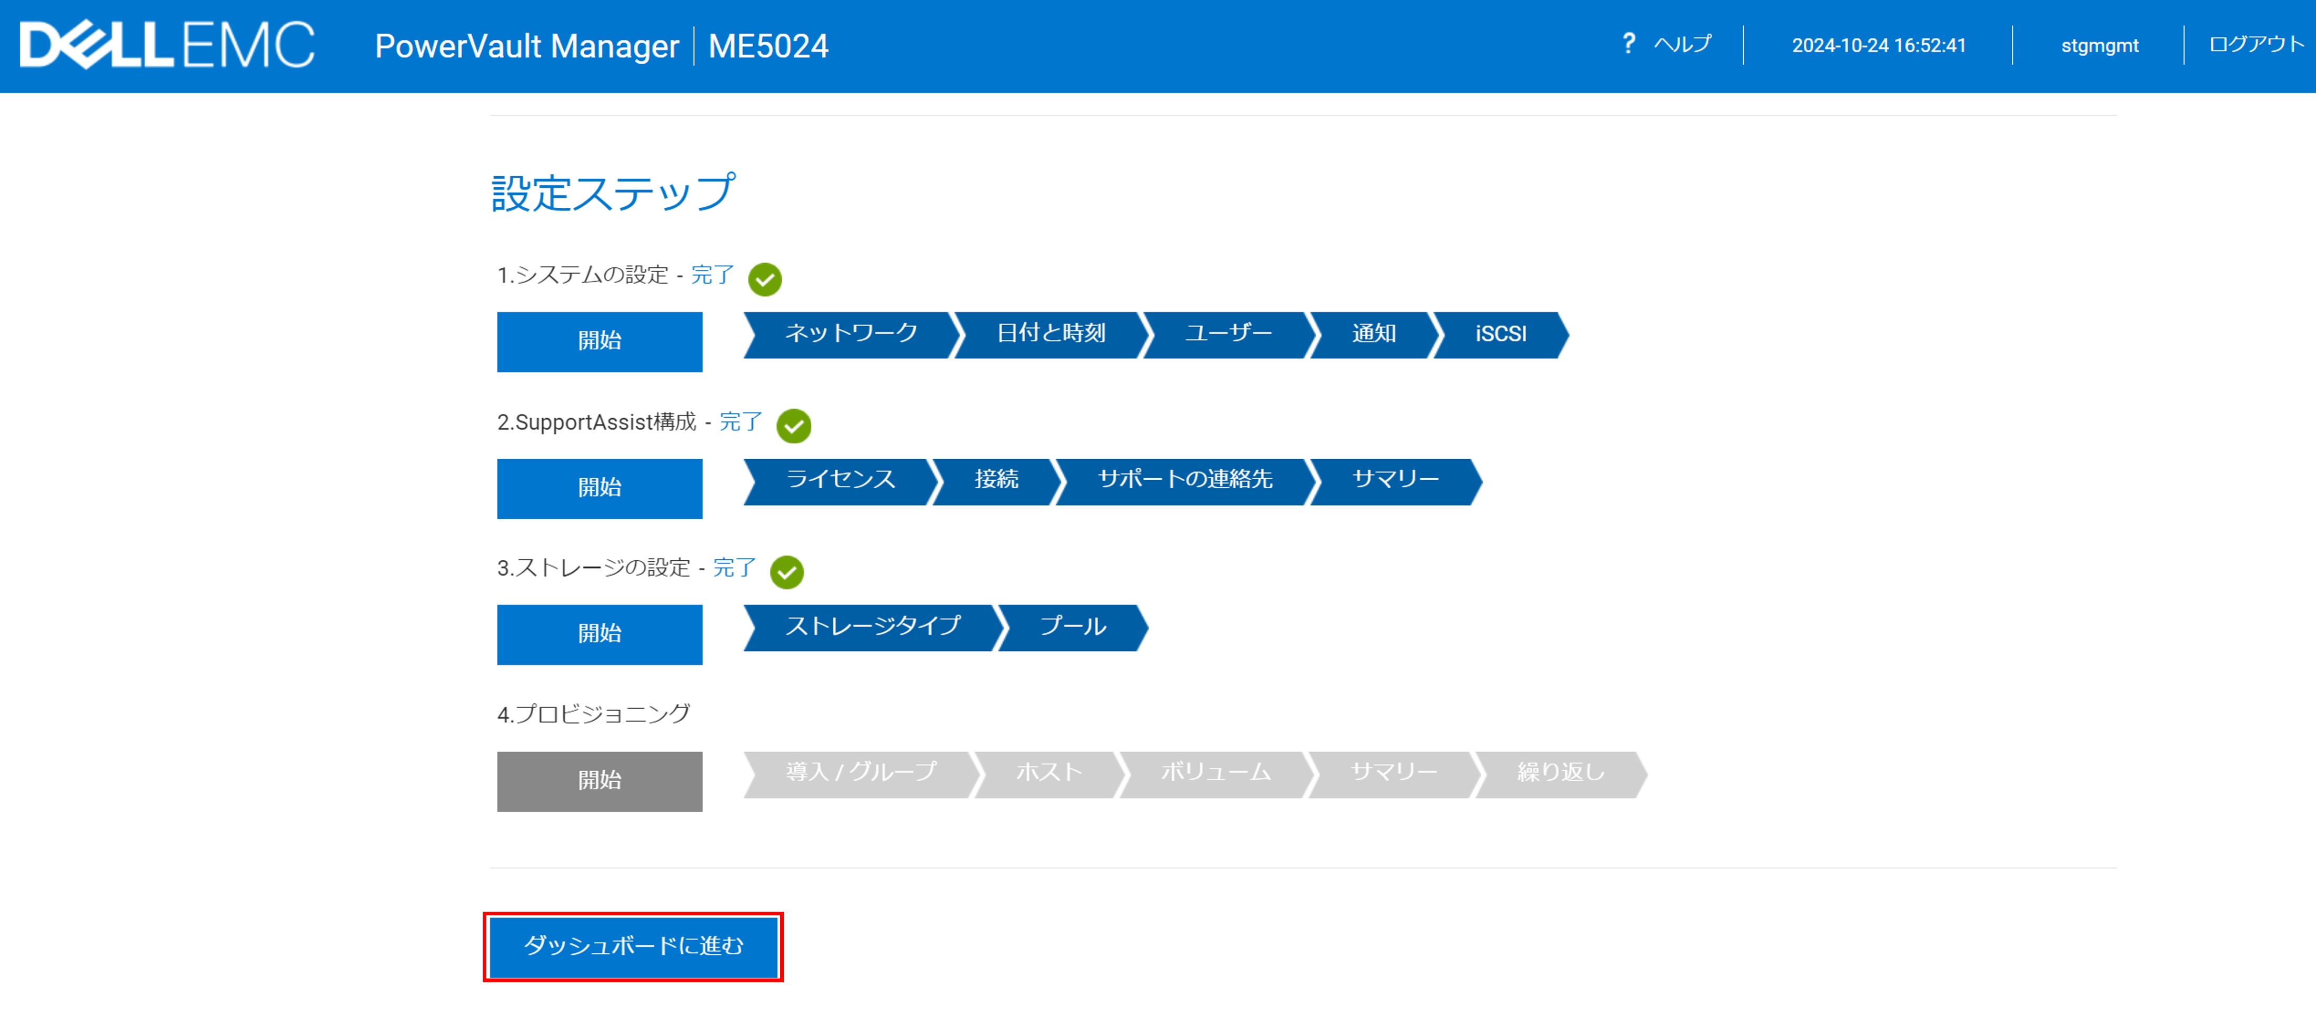Viewport: 2316px width, 1019px height.
Task: Click green checkmark next to システムの設定
Action: [x=765, y=279]
